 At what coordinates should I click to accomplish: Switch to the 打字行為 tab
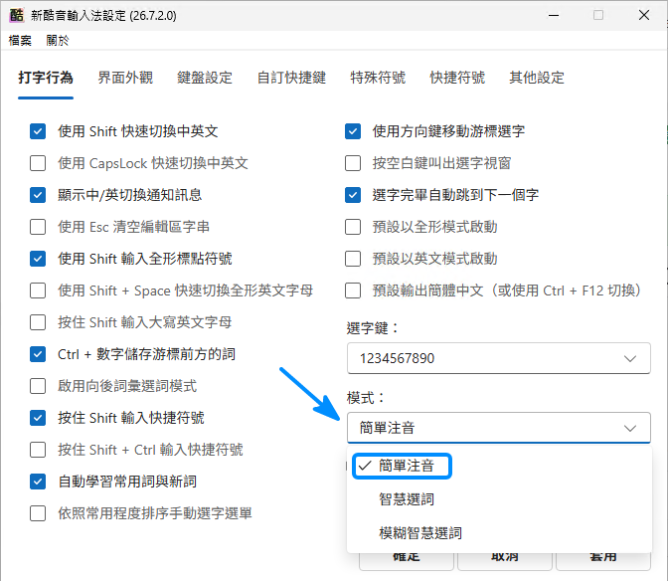(46, 78)
